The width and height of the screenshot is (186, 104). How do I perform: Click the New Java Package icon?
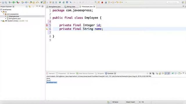pyautogui.click(x=22, y=2)
